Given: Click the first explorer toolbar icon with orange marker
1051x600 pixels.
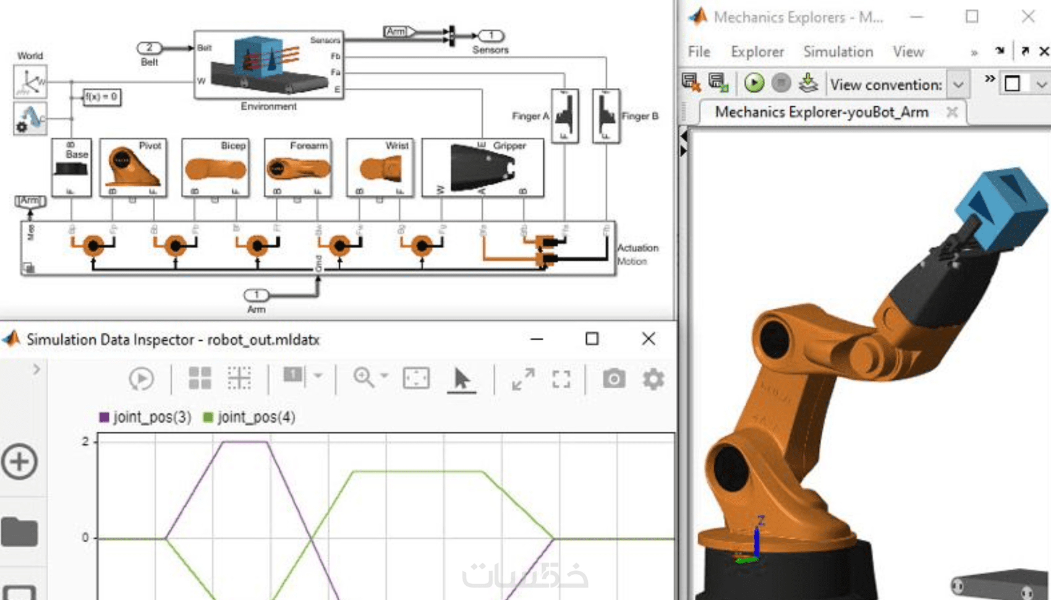Looking at the screenshot, I should 691,82.
